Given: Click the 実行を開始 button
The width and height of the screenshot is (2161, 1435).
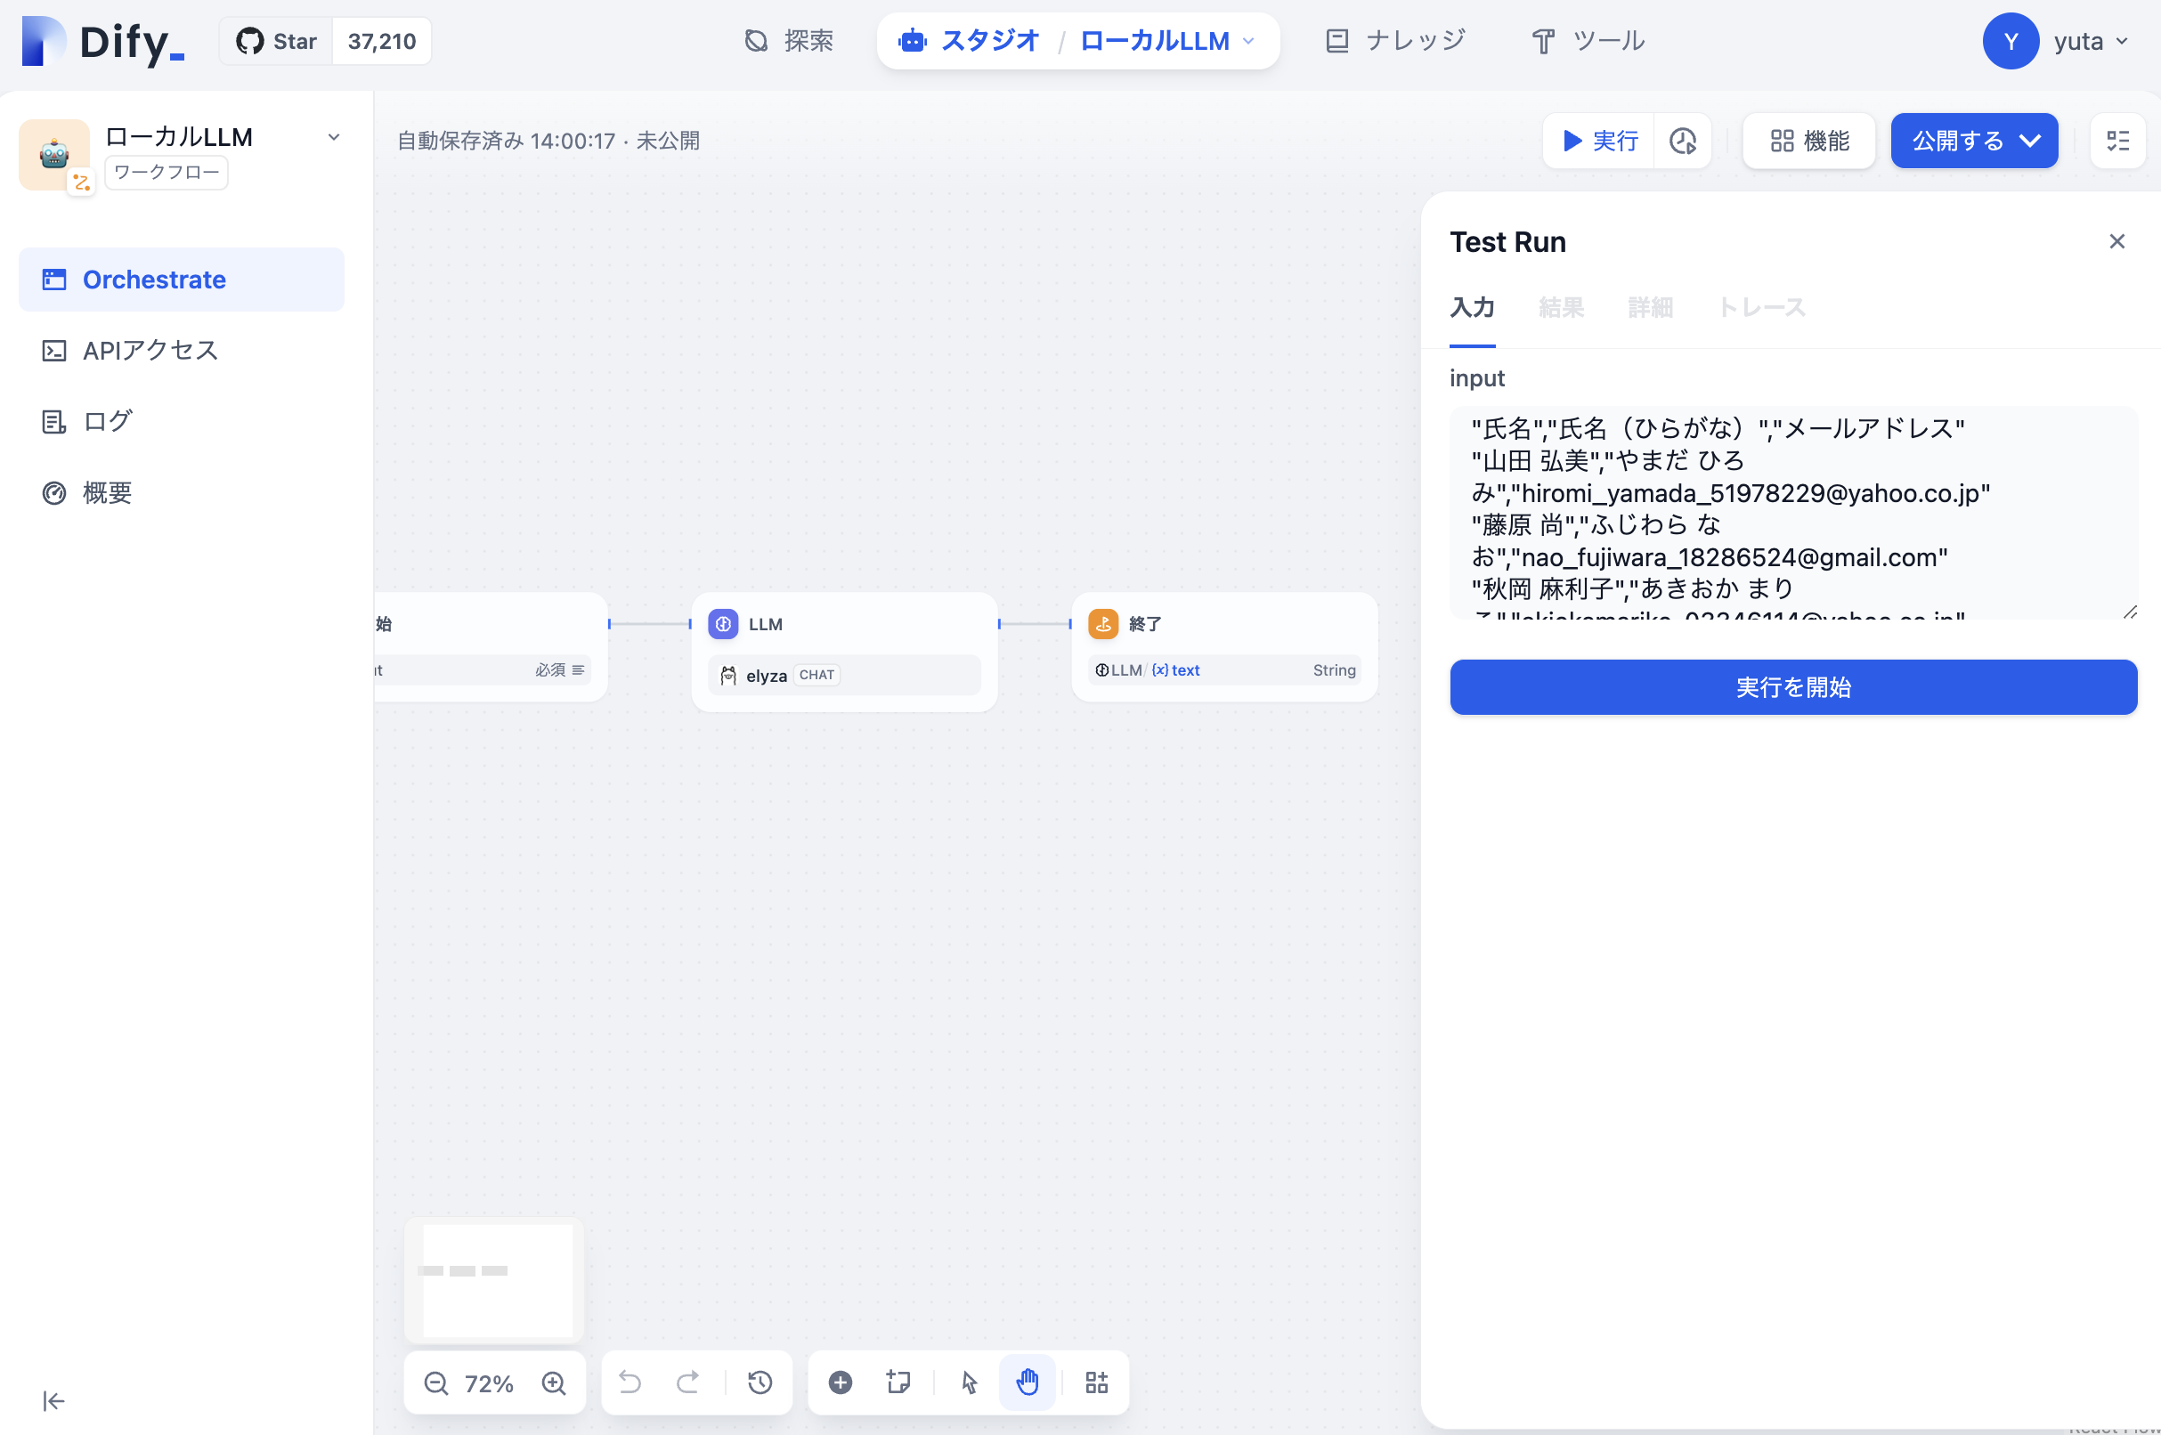Looking at the screenshot, I should pyautogui.click(x=1792, y=687).
